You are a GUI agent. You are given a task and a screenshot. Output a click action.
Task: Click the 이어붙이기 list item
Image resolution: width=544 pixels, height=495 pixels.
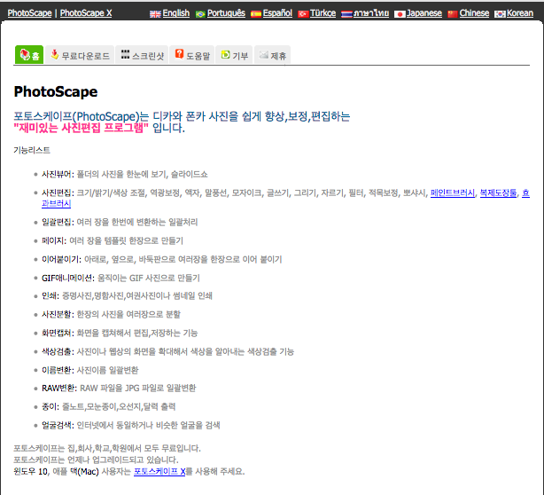161,259
